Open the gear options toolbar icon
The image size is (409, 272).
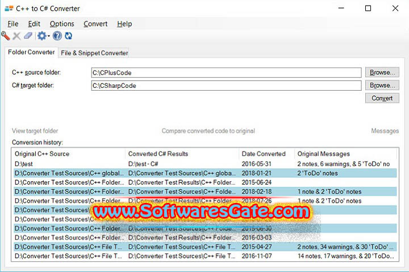[x=41, y=36]
